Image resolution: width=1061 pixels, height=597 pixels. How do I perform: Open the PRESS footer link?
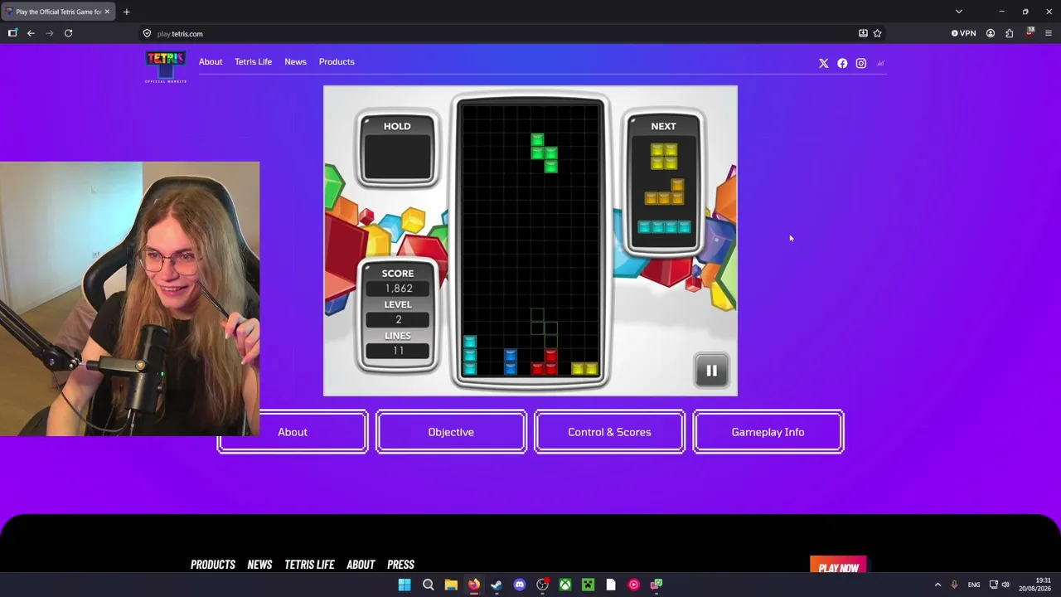400,565
